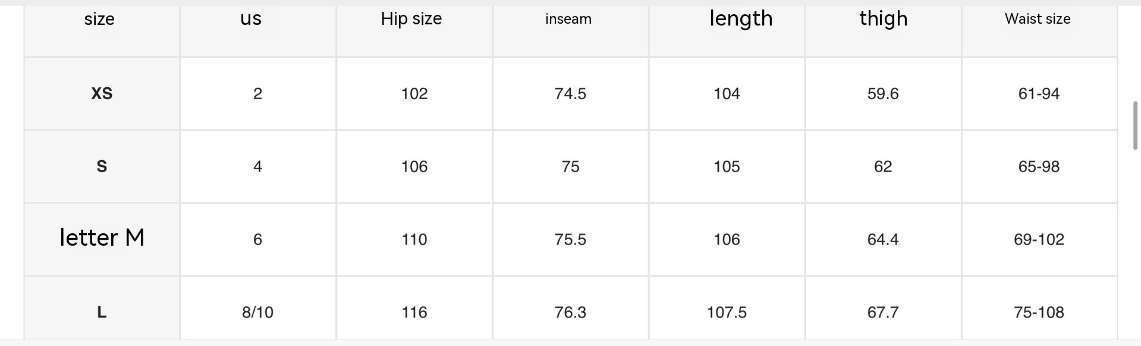The width and height of the screenshot is (1141, 346).
Task: Select the 'letter M' row label
Action: 102,239
